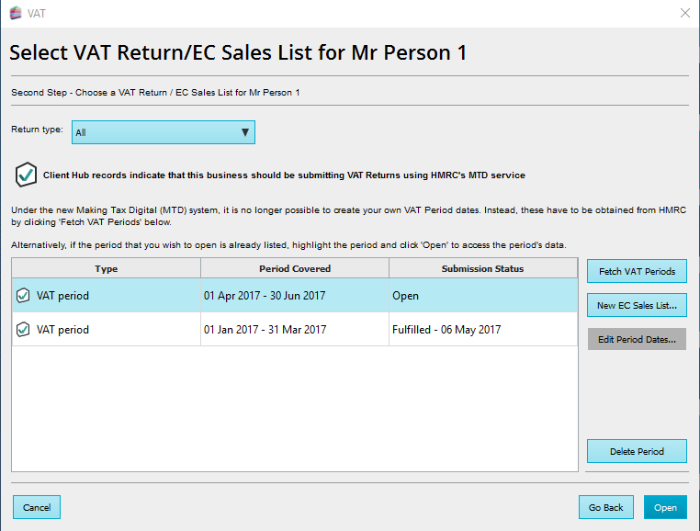Click shield icon on Jan 2017 VAT period
Image resolution: width=700 pixels, height=531 pixels.
tap(23, 329)
